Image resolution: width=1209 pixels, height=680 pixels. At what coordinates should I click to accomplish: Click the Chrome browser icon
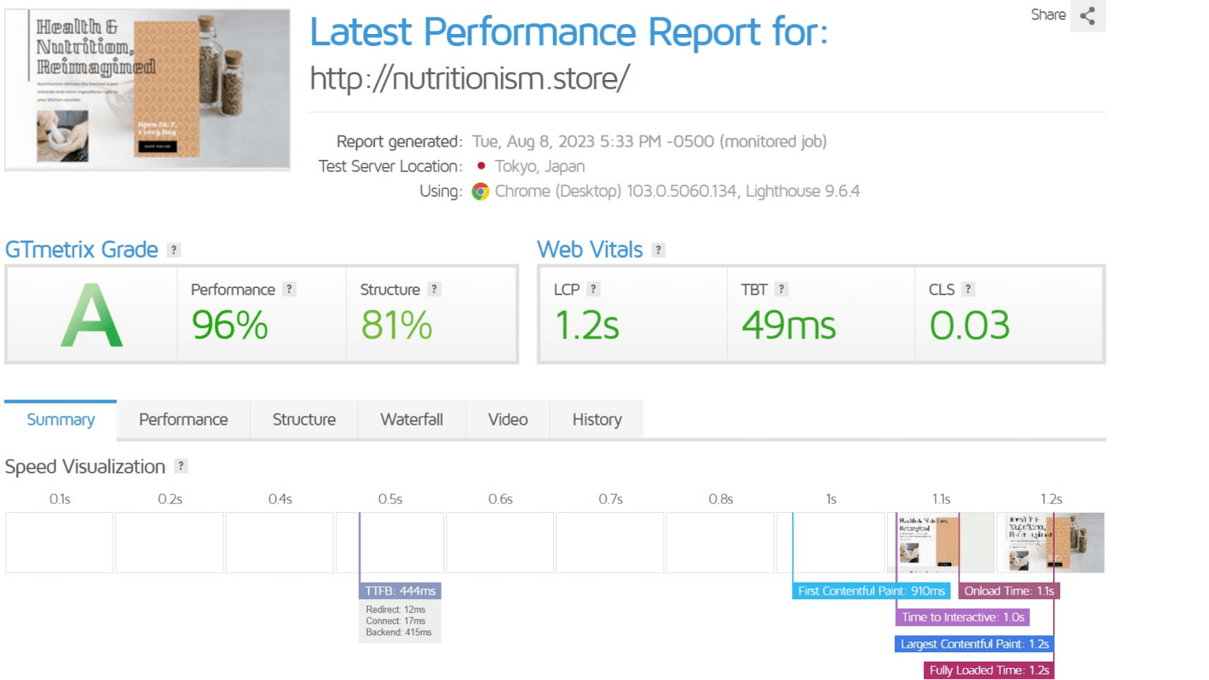(481, 192)
